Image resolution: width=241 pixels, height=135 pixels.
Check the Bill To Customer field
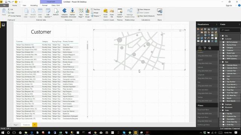(x=223, y=42)
